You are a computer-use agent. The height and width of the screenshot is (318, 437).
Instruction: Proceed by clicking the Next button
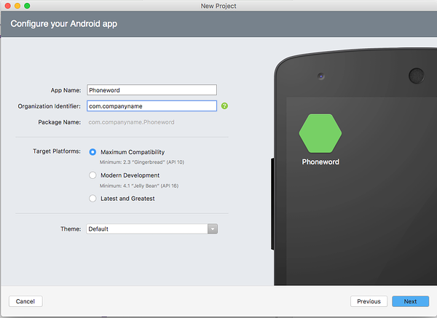click(410, 301)
